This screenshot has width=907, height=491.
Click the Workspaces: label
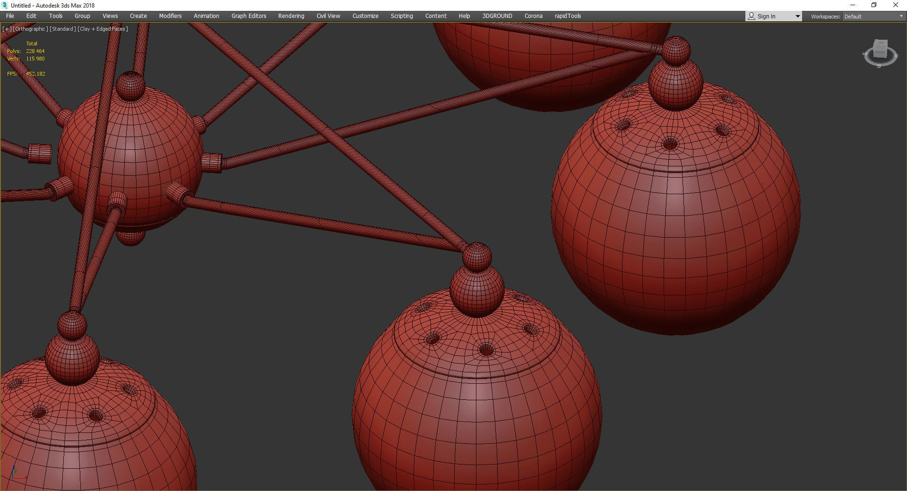pyautogui.click(x=825, y=17)
